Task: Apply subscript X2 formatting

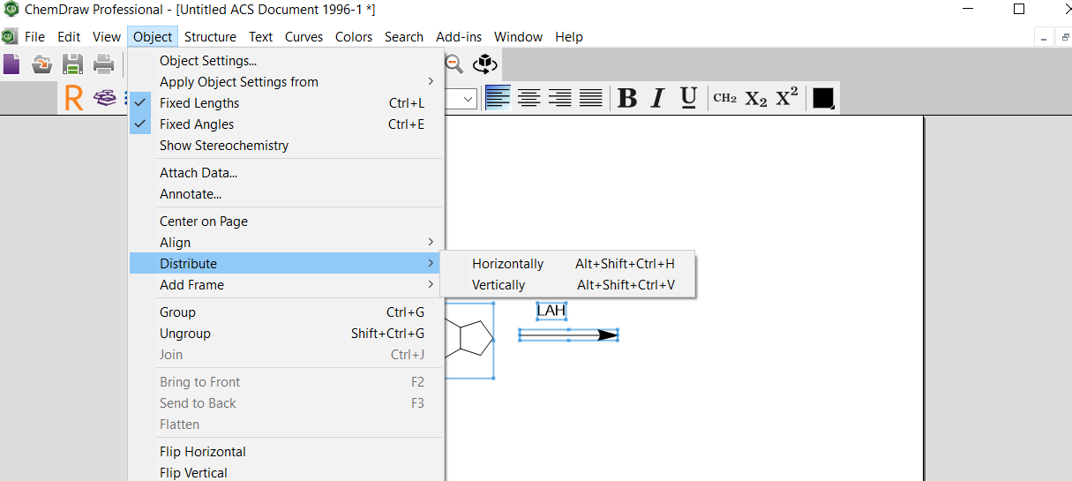Action: coord(756,98)
